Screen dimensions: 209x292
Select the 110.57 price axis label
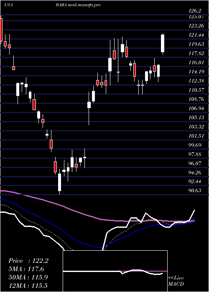click(196, 90)
